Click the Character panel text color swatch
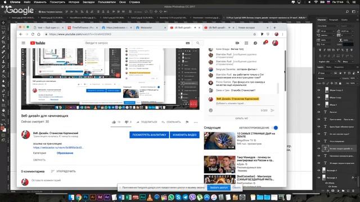The height and width of the screenshot is (202, 360). pyautogui.click(x=348, y=44)
